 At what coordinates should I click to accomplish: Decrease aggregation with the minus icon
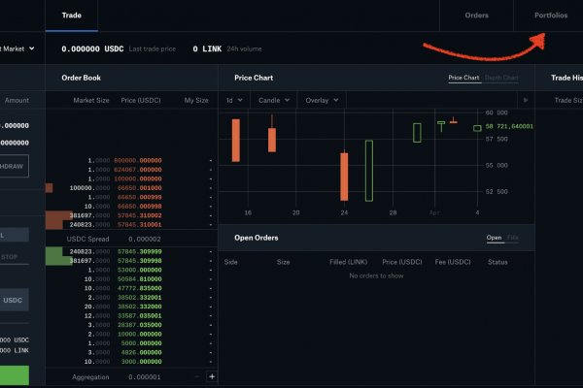point(197,376)
